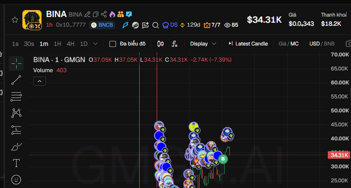Copy the 0x10..7777 contract address

(71, 25)
